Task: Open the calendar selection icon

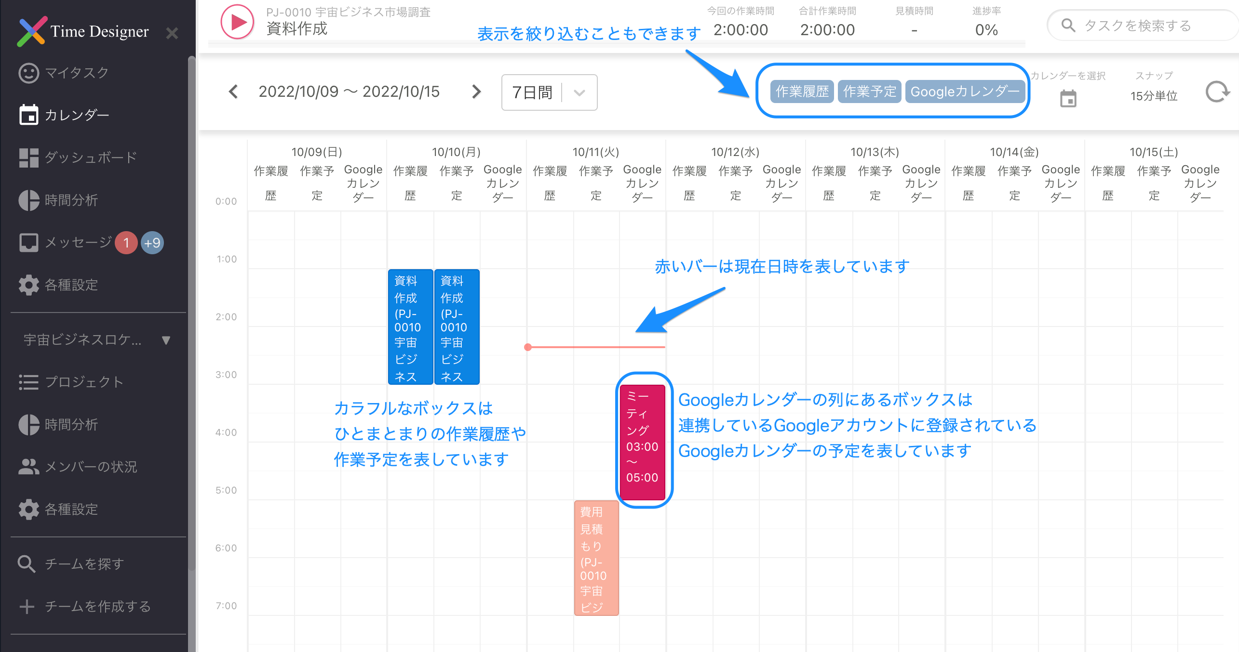Action: (x=1068, y=99)
